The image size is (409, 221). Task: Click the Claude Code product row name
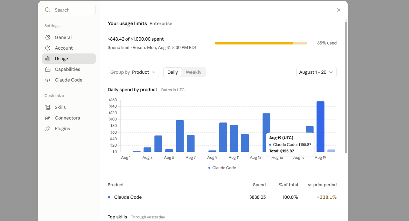click(x=128, y=197)
